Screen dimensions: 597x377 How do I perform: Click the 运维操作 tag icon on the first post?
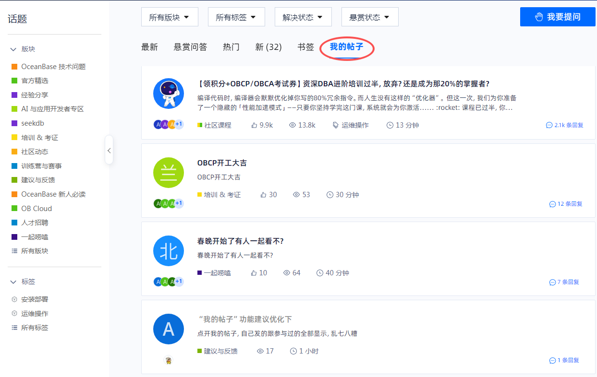(x=336, y=125)
